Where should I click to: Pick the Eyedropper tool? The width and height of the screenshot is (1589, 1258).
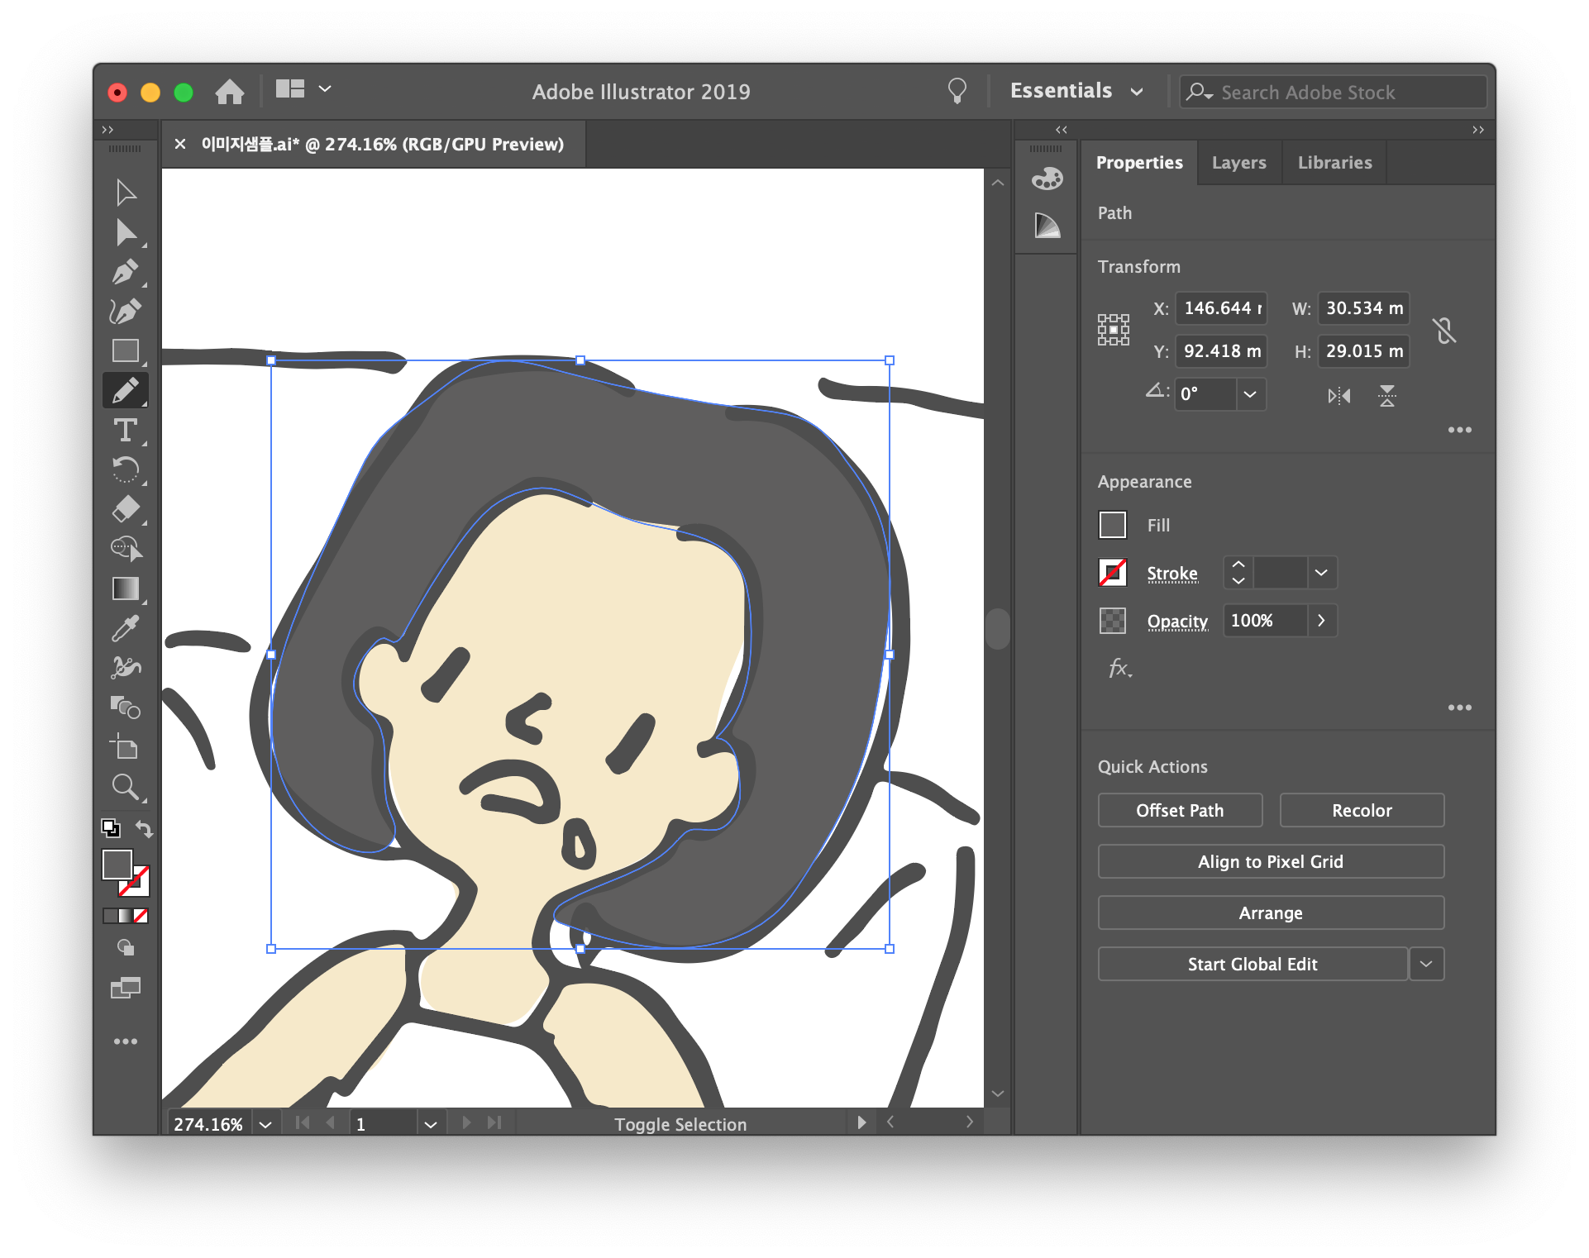click(x=126, y=628)
